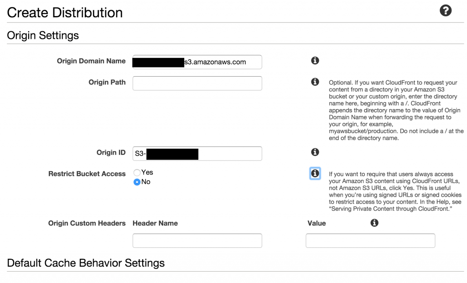Click the Default Cache Behavior Settings heading
Screen dimensions: 467x283
[x=86, y=263]
